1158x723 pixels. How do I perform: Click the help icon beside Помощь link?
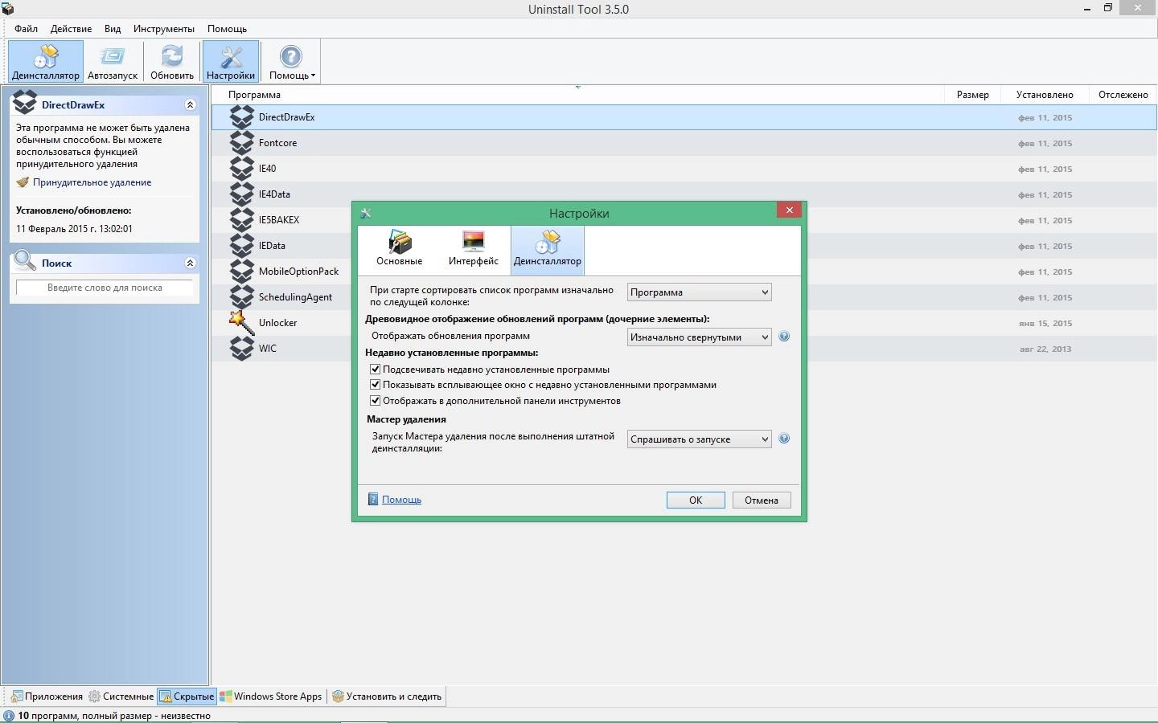(372, 500)
